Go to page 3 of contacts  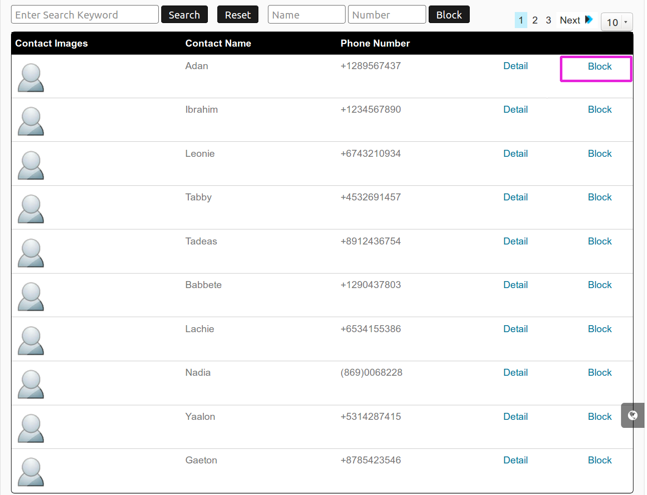coord(548,20)
